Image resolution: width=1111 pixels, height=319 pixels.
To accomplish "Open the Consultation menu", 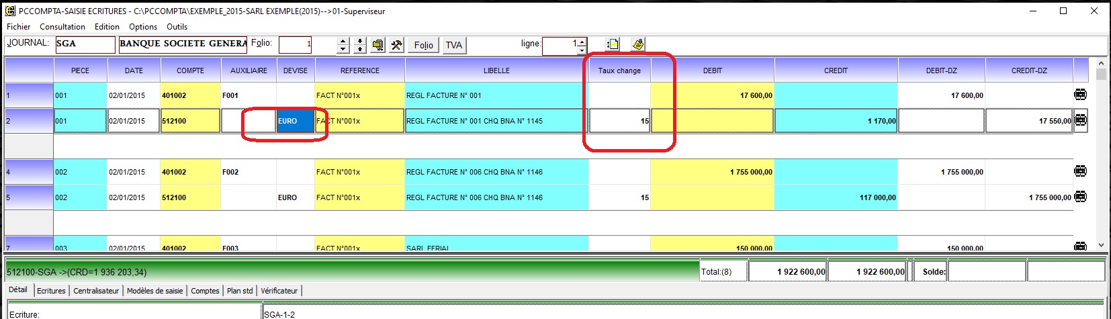I will click(x=62, y=27).
